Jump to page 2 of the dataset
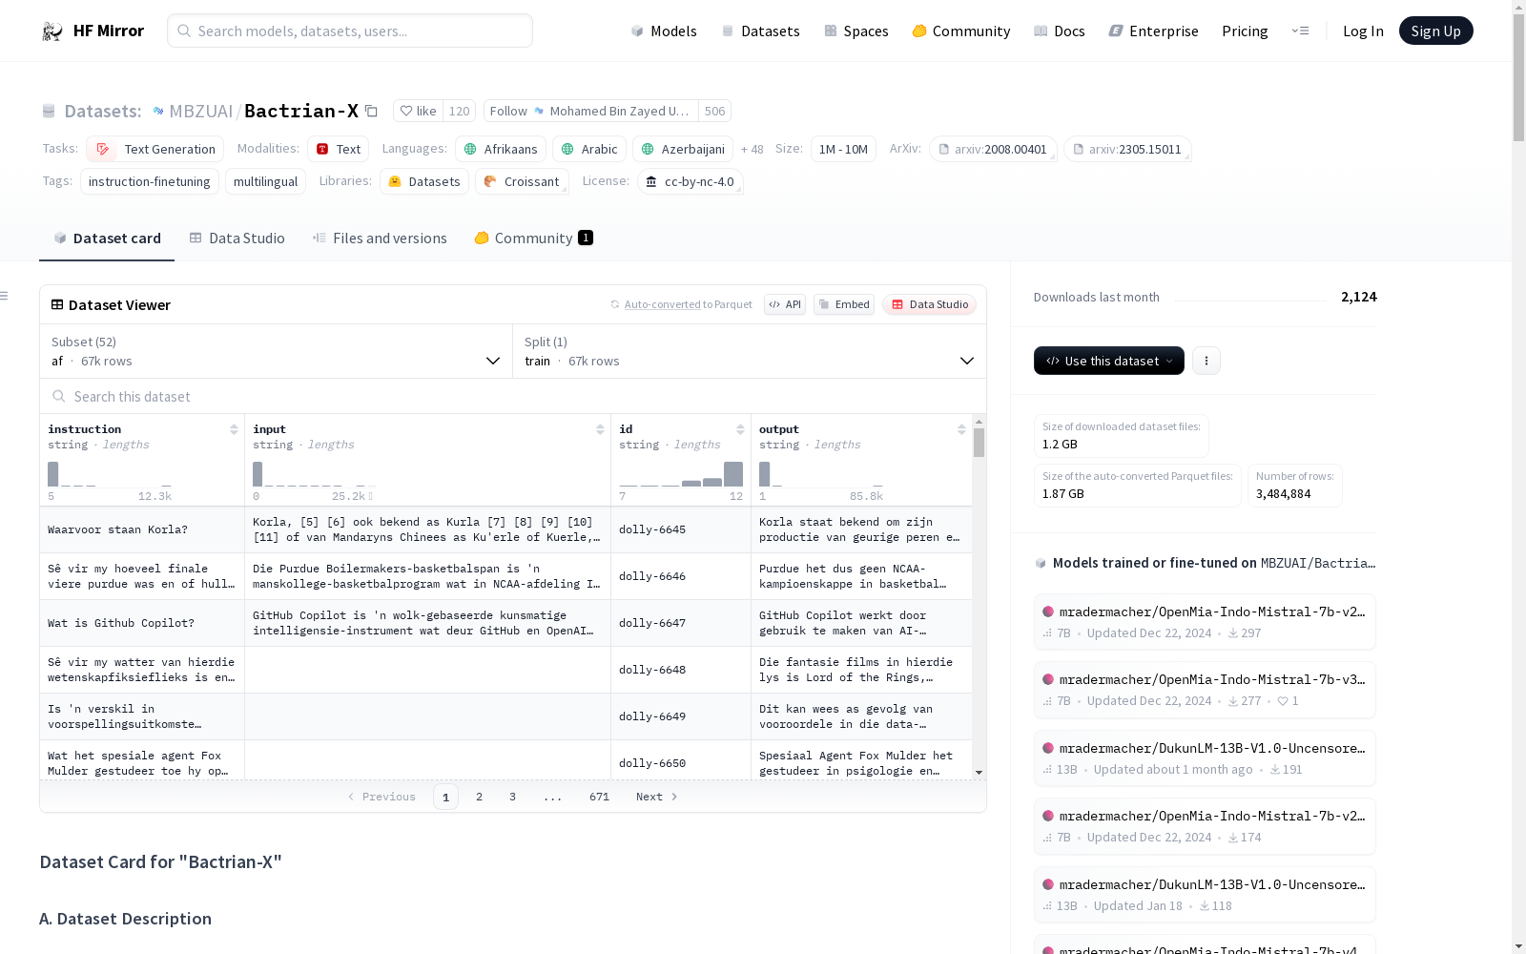 479,797
